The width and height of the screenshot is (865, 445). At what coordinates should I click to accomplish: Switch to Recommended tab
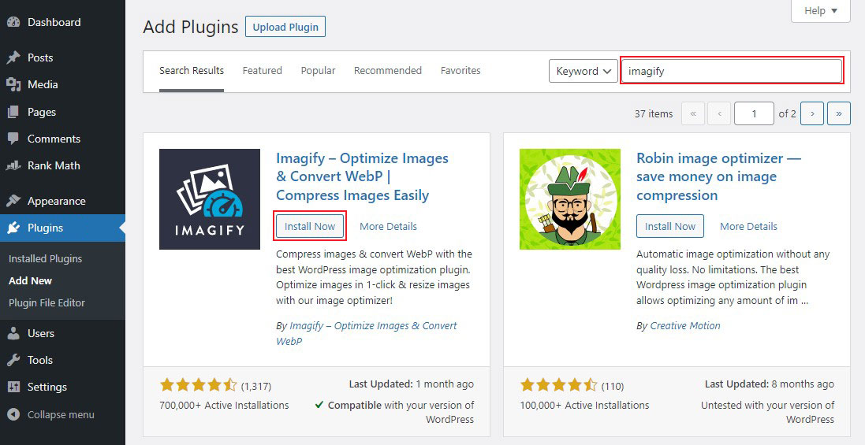pyautogui.click(x=388, y=71)
